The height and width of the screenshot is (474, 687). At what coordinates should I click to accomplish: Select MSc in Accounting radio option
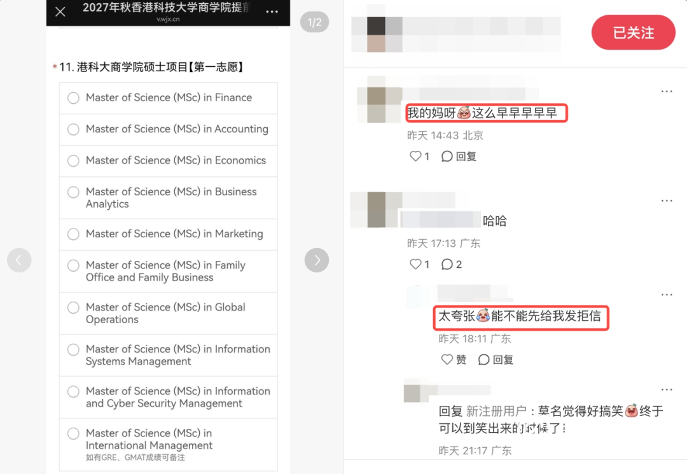74,129
